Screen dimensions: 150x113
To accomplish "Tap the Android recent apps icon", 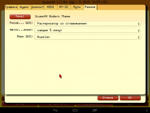I will (x=95, y=110).
